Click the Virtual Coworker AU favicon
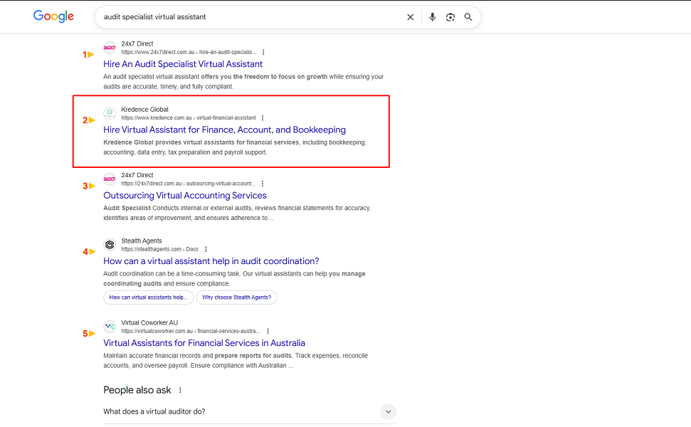This screenshot has width=691, height=427. click(x=110, y=327)
